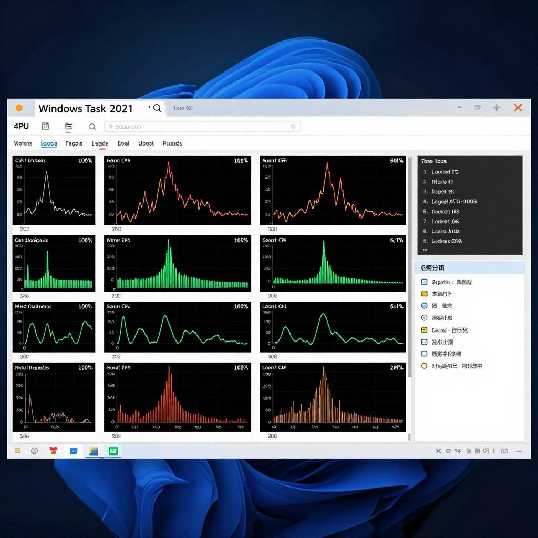Open the green app icon on taskbar
This screenshot has height=538, width=538.
113,451
